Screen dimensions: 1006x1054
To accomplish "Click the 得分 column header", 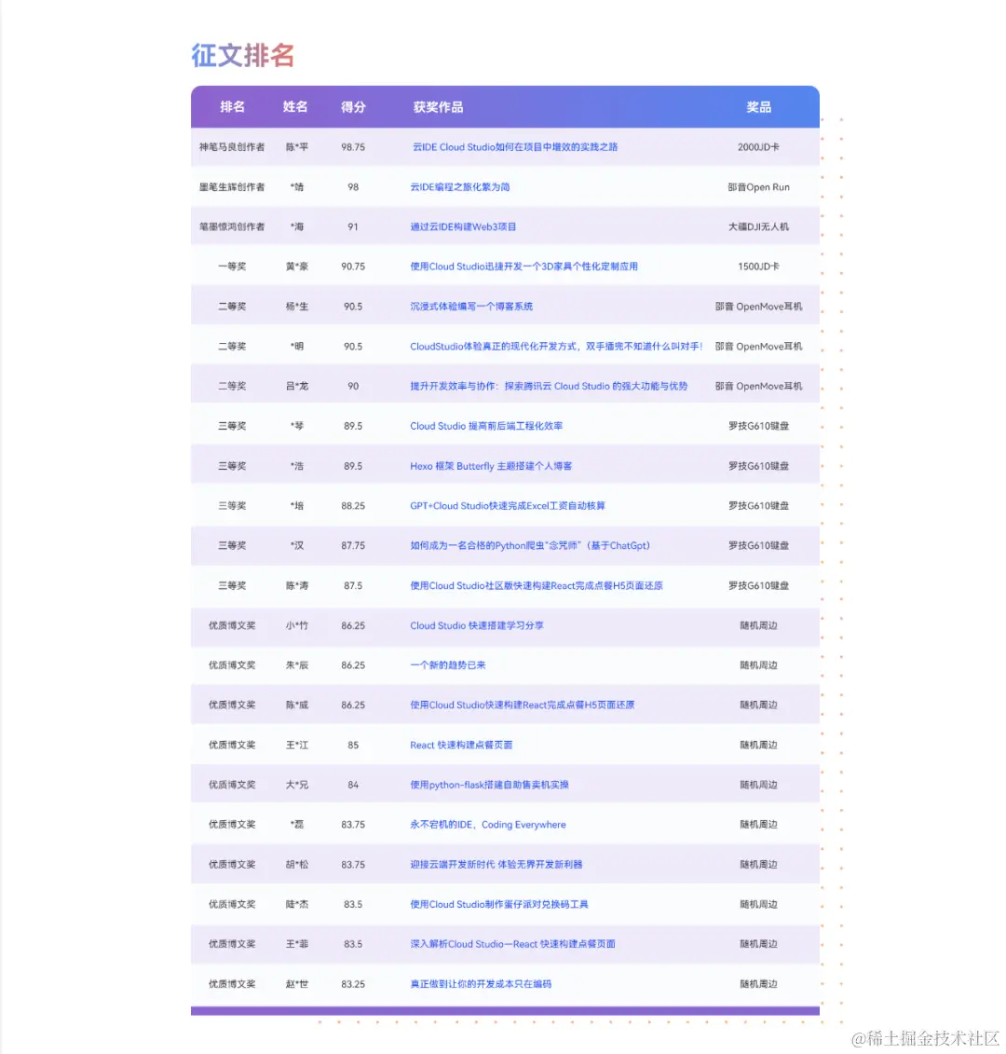I will click(353, 107).
